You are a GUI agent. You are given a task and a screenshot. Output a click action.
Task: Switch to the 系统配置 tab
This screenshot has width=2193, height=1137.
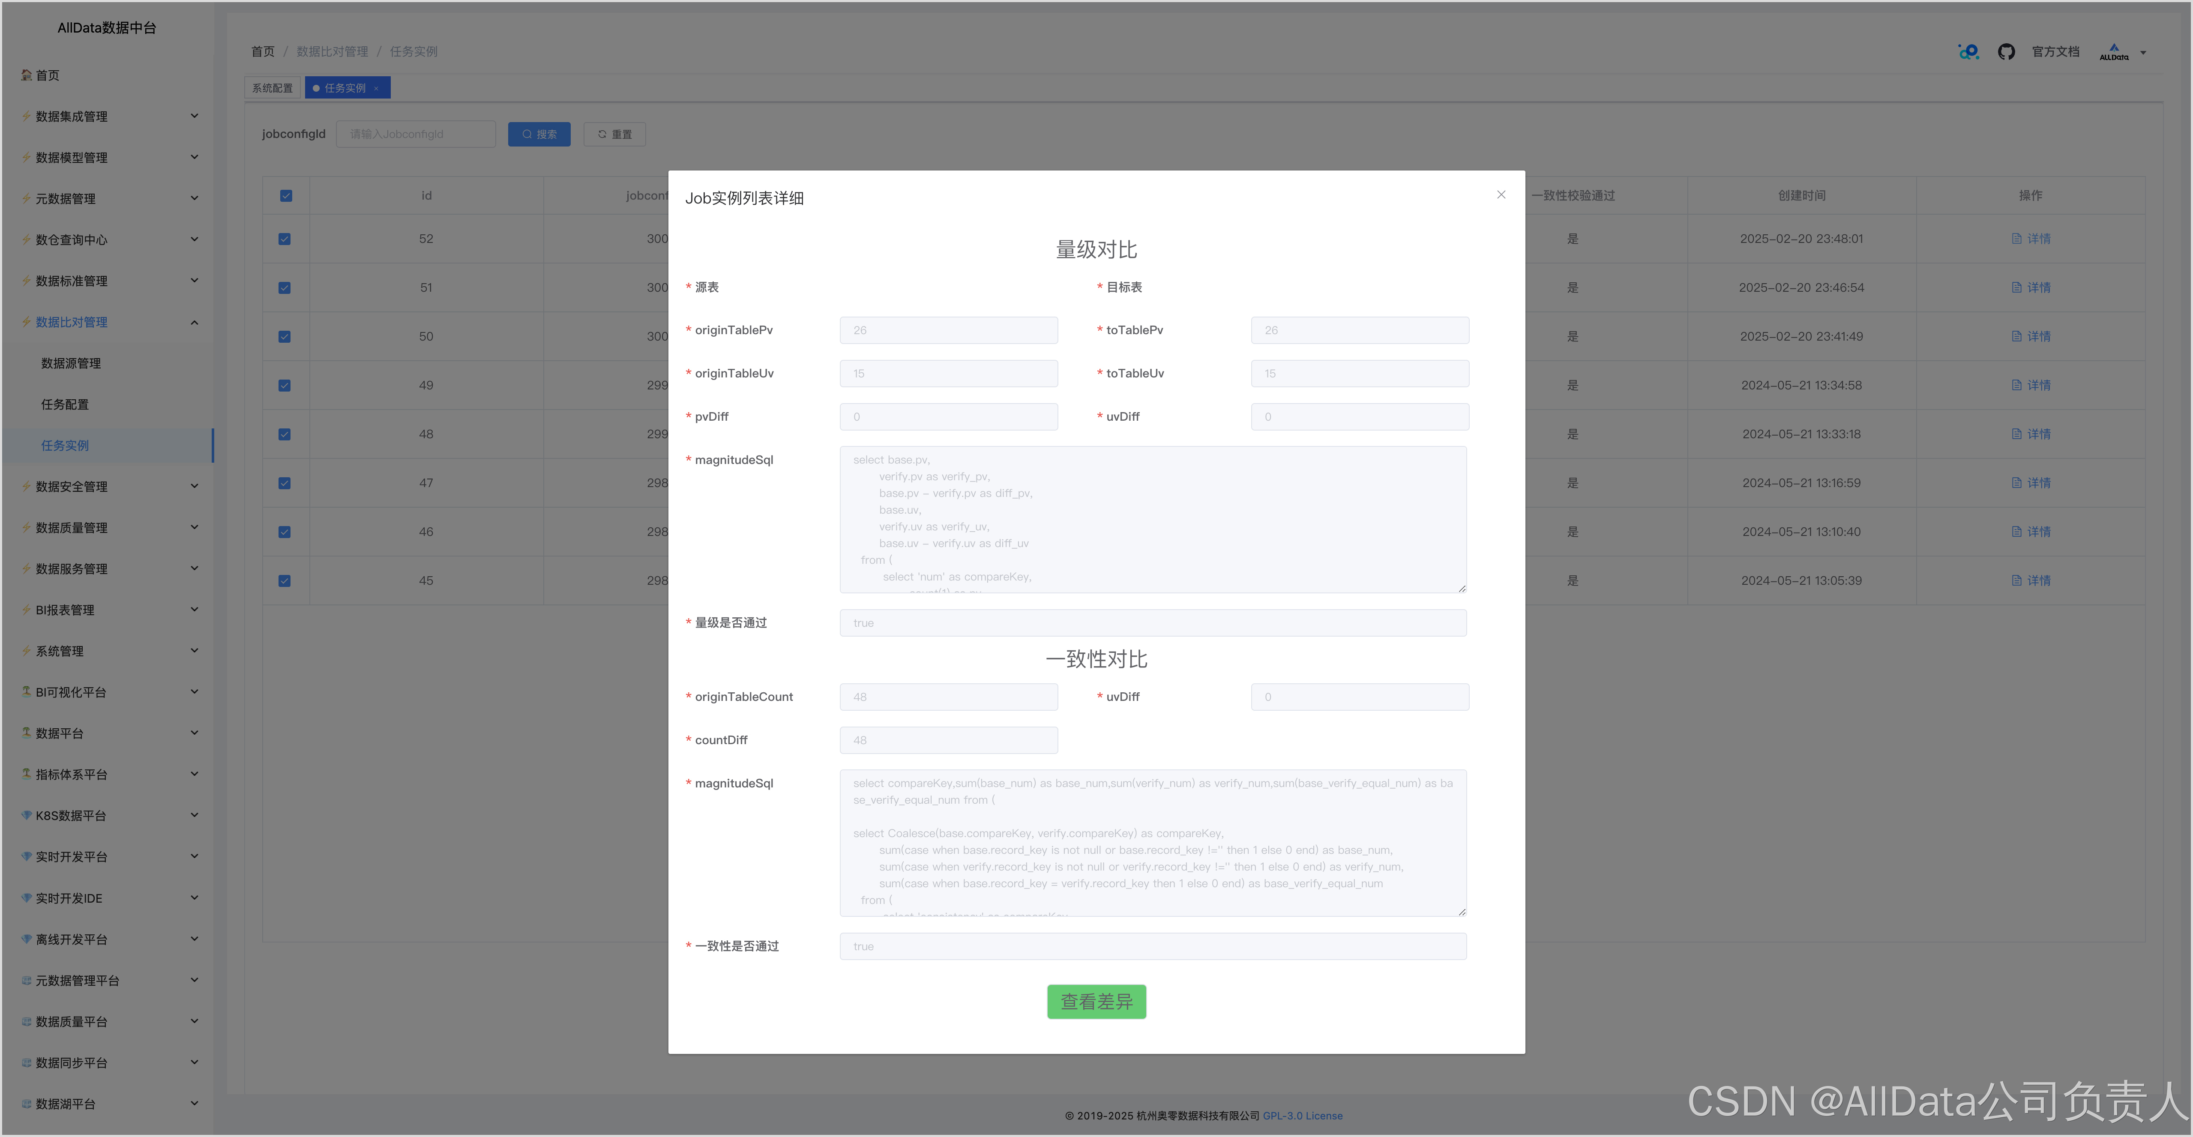point(273,89)
